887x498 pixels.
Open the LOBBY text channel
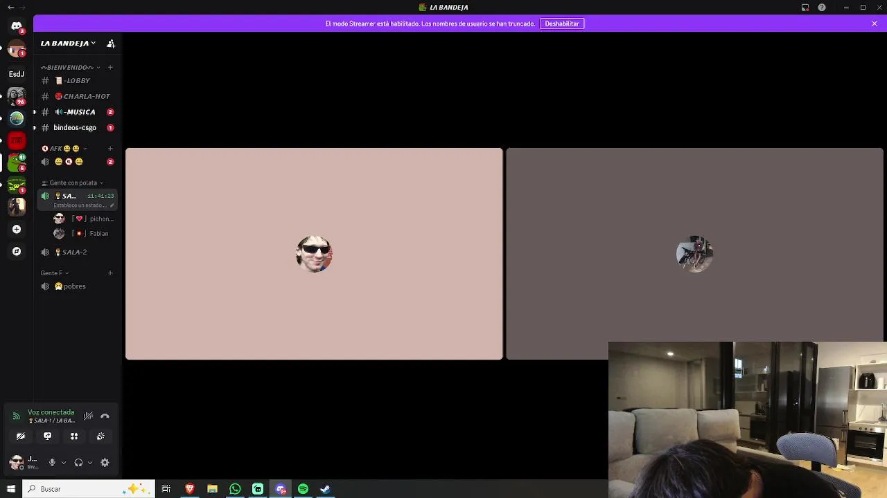pyautogui.click(x=77, y=81)
